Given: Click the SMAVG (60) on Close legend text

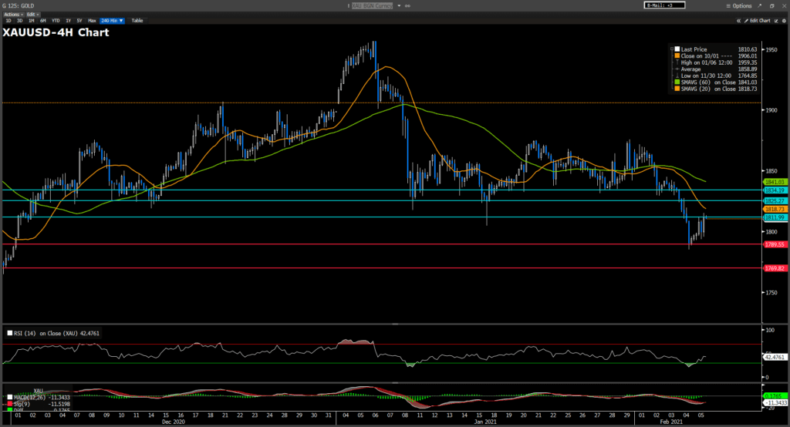Looking at the screenshot, I should (708, 82).
